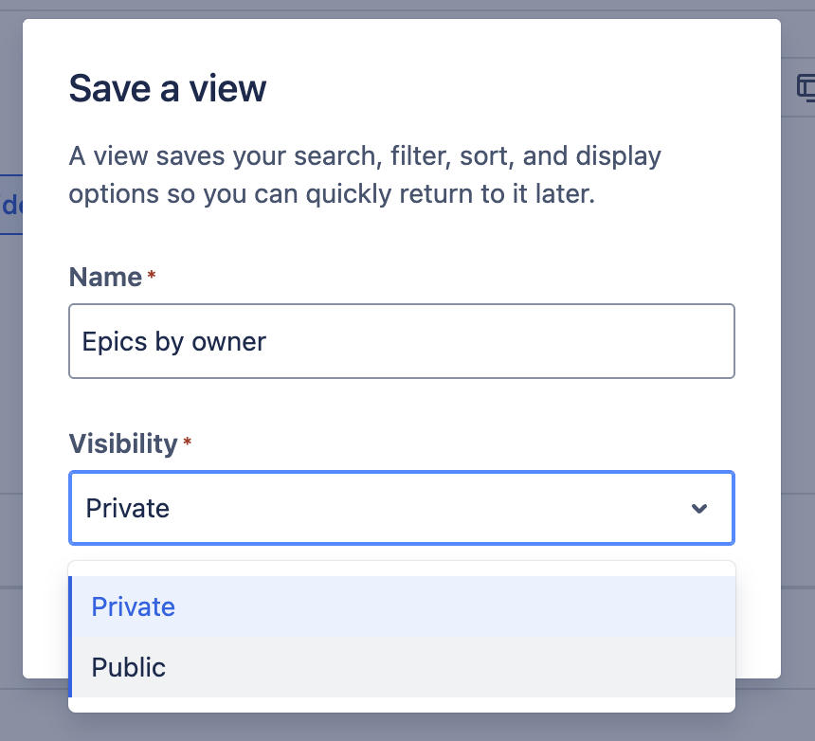Viewport: 815px width, 741px height.
Task: Click the red asterisk next to Name
Action: (x=152, y=276)
